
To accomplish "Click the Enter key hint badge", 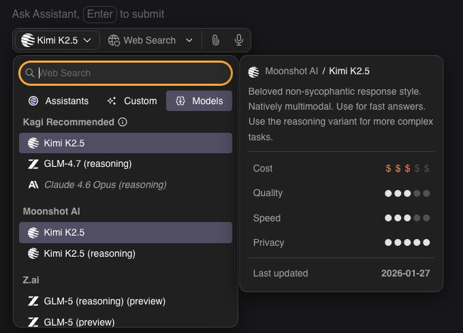I will [x=100, y=14].
